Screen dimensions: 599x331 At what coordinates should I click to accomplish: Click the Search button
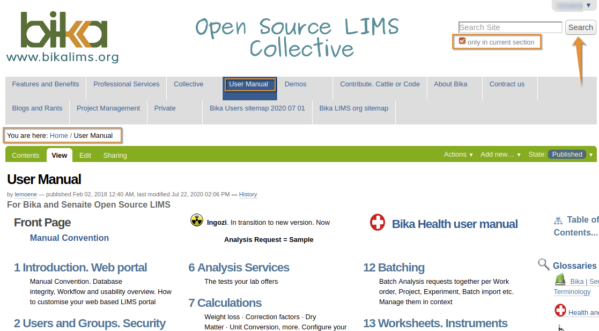tap(580, 27)
